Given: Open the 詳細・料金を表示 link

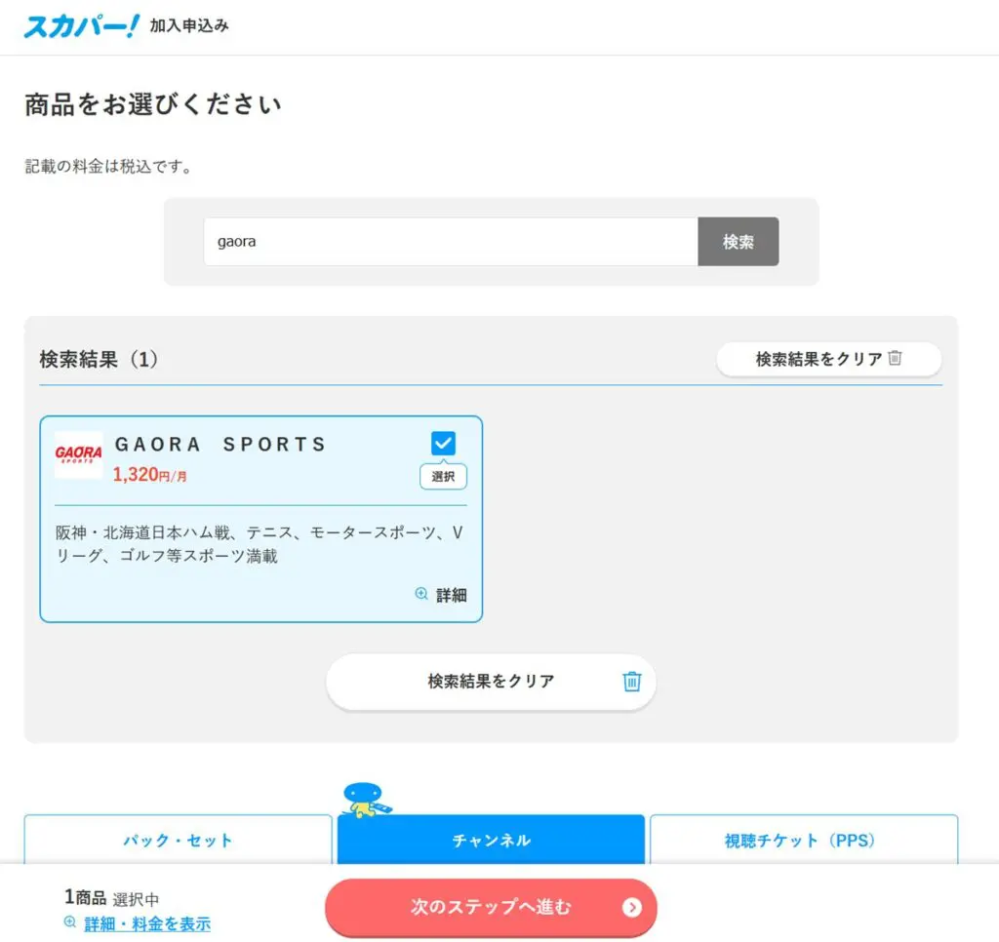Looking at the screenshot, I should [x=147, y=923].
